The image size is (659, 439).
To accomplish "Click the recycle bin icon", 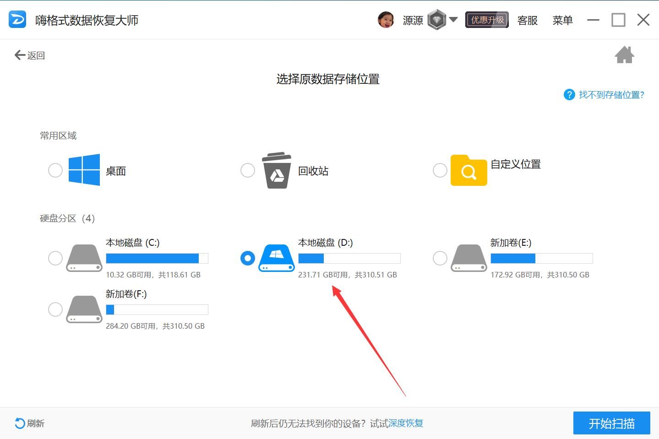I will tap(277, 170).
